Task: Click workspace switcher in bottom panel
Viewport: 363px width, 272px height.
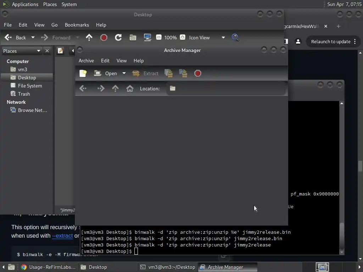Action: point(322,267)
